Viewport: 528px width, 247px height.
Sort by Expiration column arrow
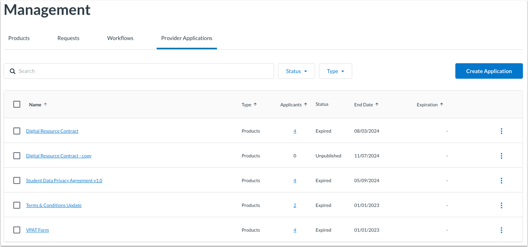[442, 104]
